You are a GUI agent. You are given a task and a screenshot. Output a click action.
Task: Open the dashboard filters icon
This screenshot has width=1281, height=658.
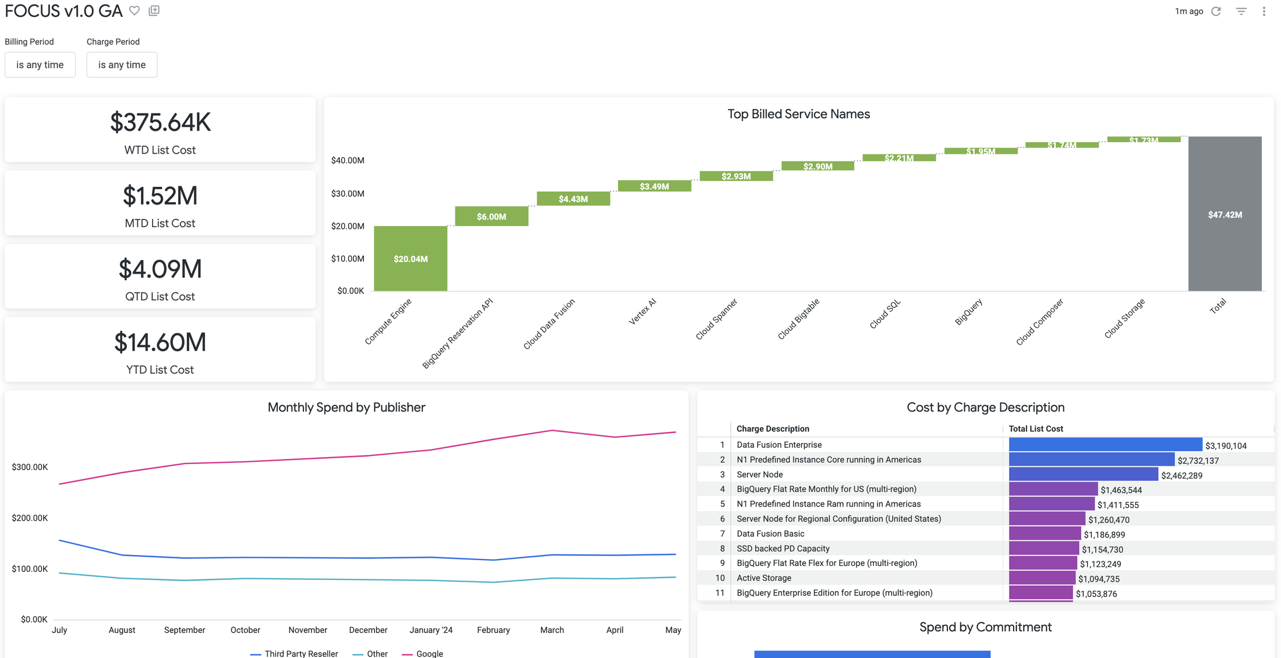(x=1241, y=11)
